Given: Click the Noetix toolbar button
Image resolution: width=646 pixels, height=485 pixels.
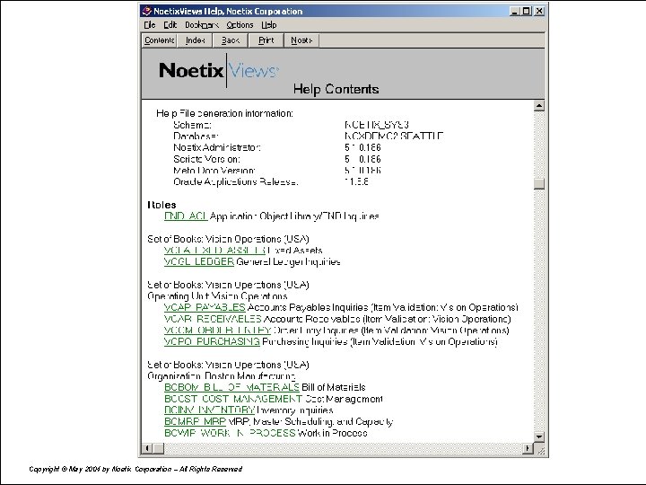Looking at the screenshot, I should [x=301, y=40].
